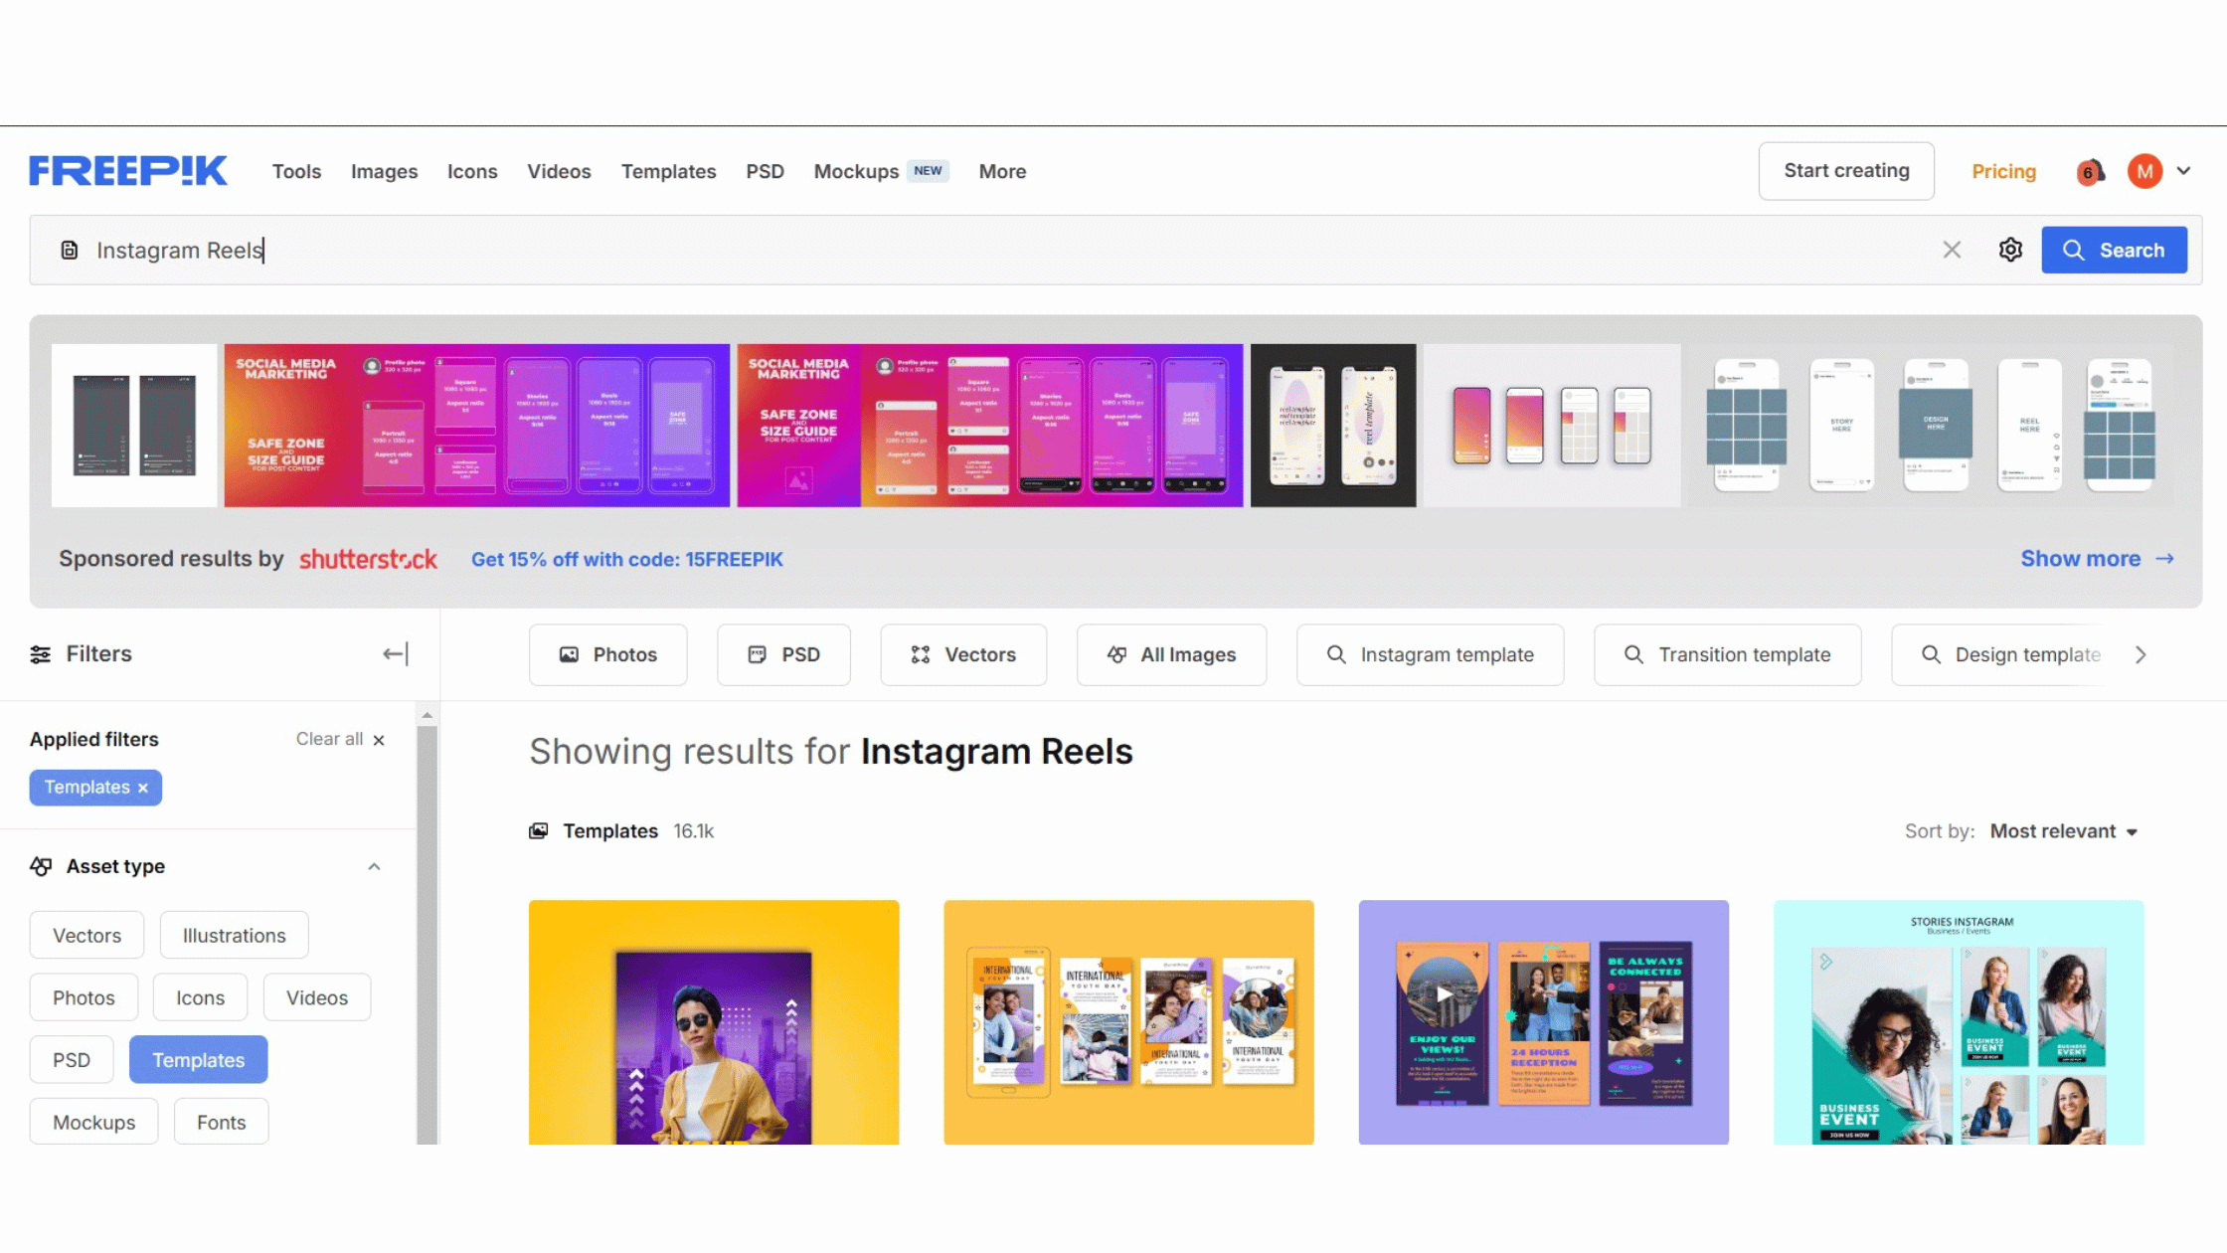2227x1253 pixels.
Task: Select the Vectors filter pill above results
Action: (x=962, y=654)
